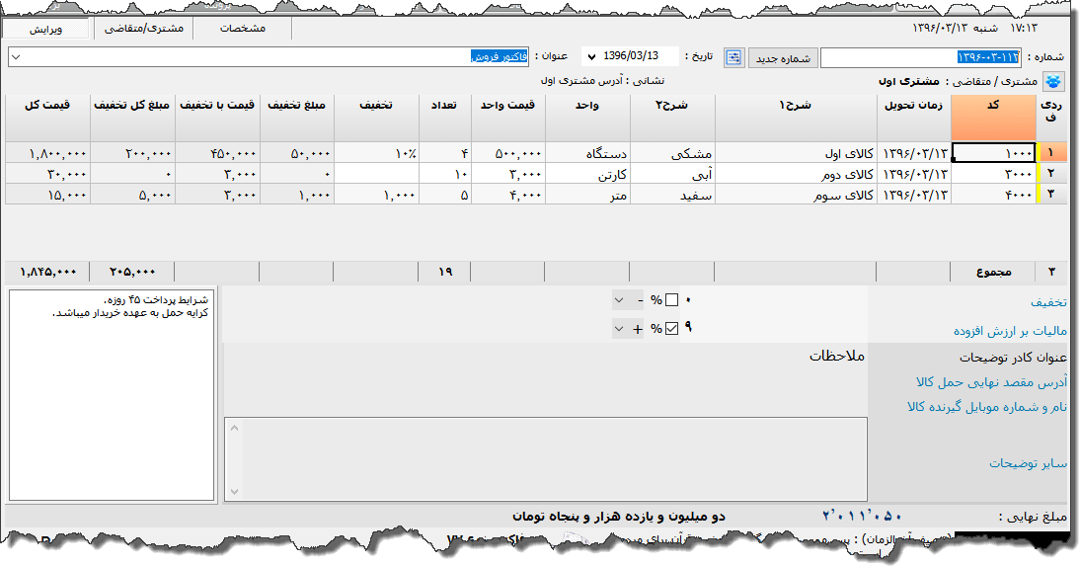Click the سایر توضیحات link

pyautogui.click(x=1028, y=463)
